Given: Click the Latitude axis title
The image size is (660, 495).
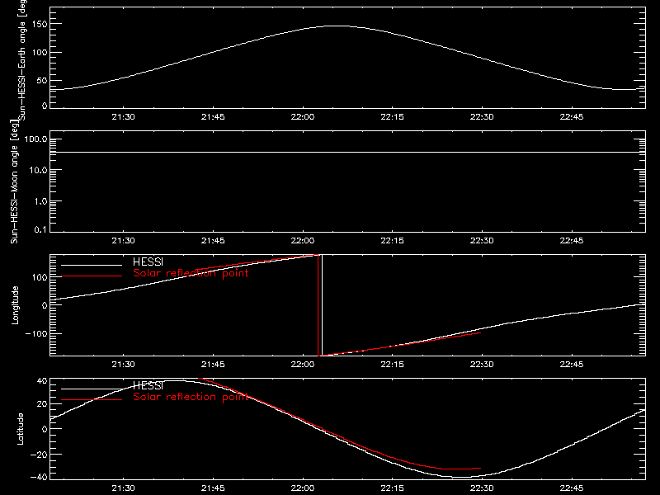Looking at the screenshot, I should [x=20, y=429].
